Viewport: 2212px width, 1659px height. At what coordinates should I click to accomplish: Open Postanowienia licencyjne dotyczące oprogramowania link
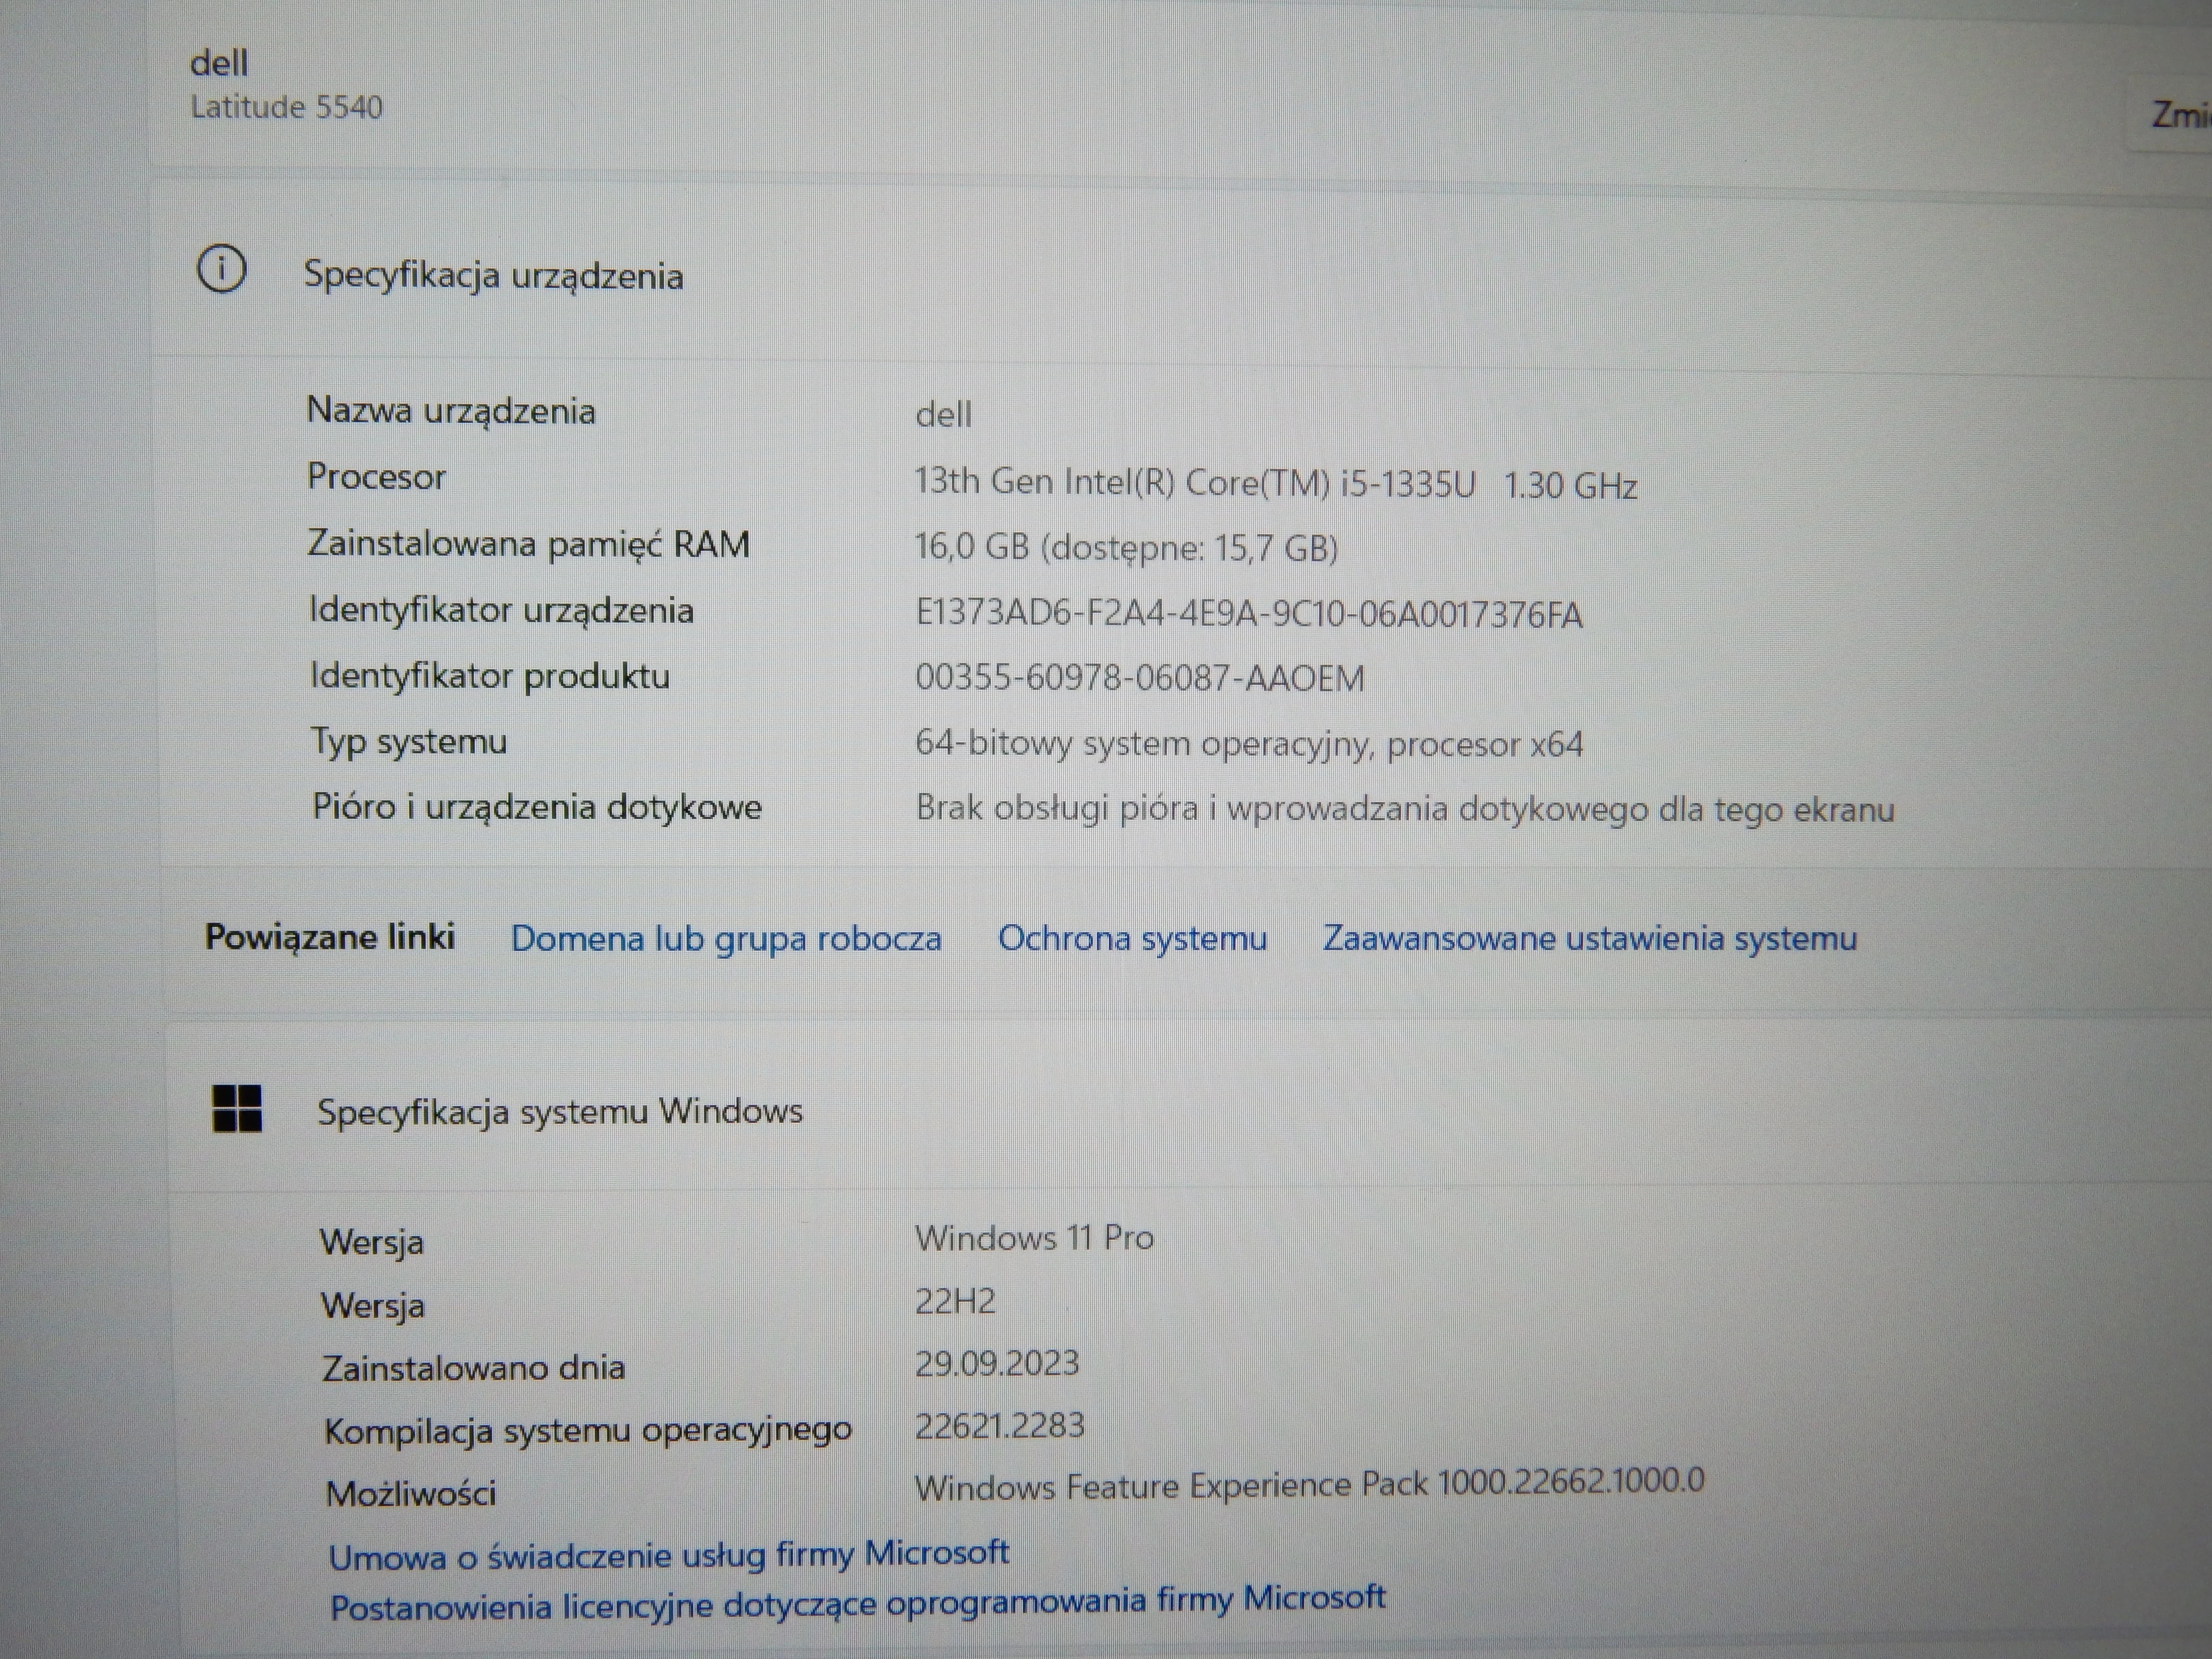click(858, 1603)
